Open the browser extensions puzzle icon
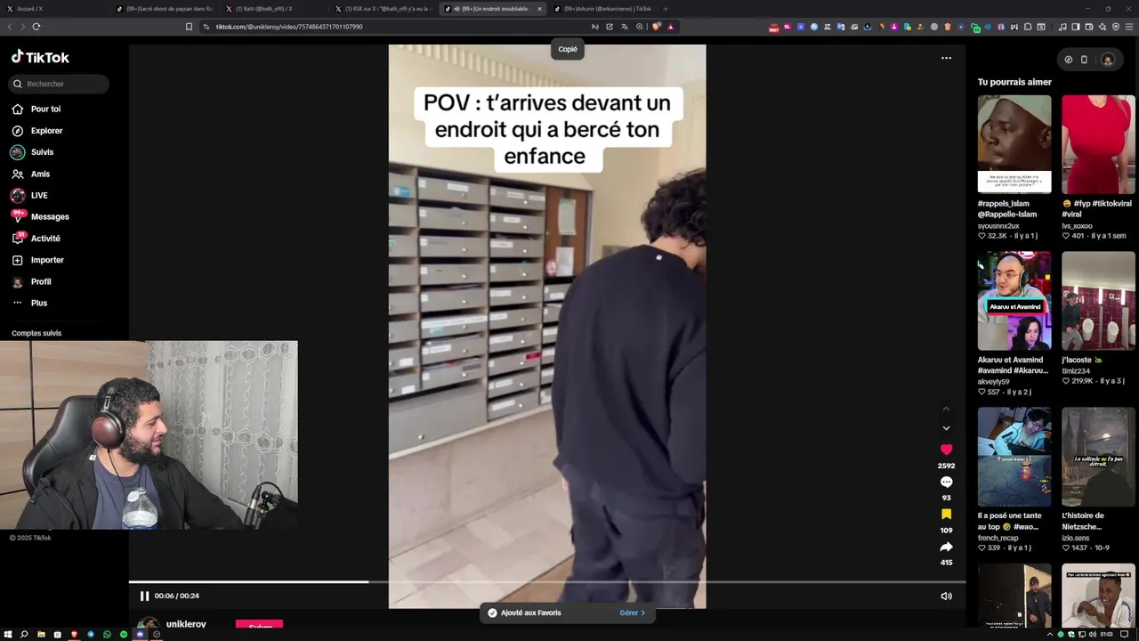The height and width of the screenshot is (641, 1139). coord(1027,27)
